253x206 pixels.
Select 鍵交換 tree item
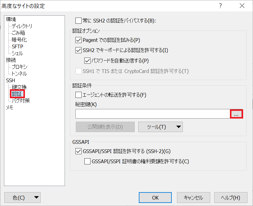coord(19,87)
